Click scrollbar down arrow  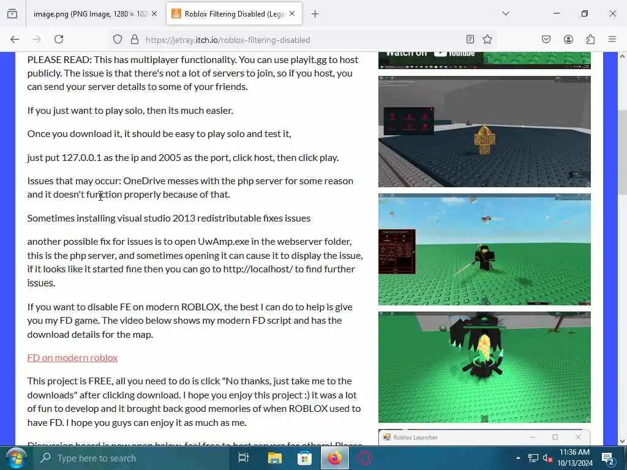622,441
